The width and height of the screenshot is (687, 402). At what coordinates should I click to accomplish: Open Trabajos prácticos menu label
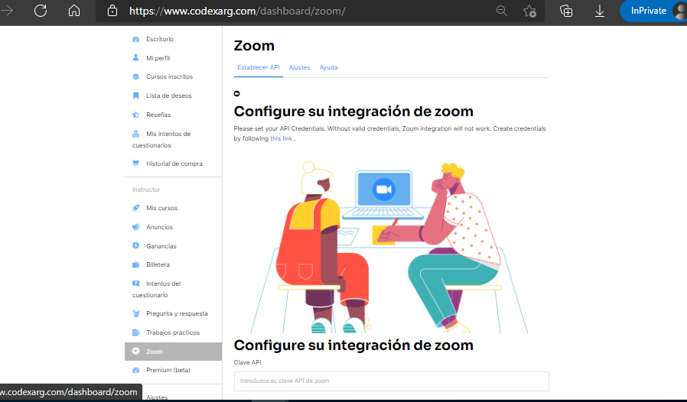(173, 332)
